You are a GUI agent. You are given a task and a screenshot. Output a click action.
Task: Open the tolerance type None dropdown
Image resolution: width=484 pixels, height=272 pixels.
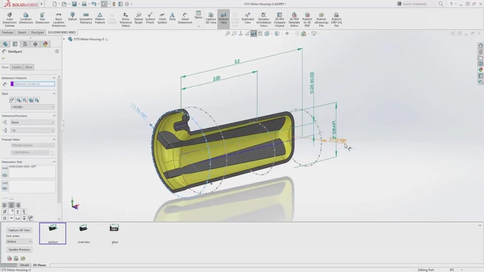click(33, 123)
